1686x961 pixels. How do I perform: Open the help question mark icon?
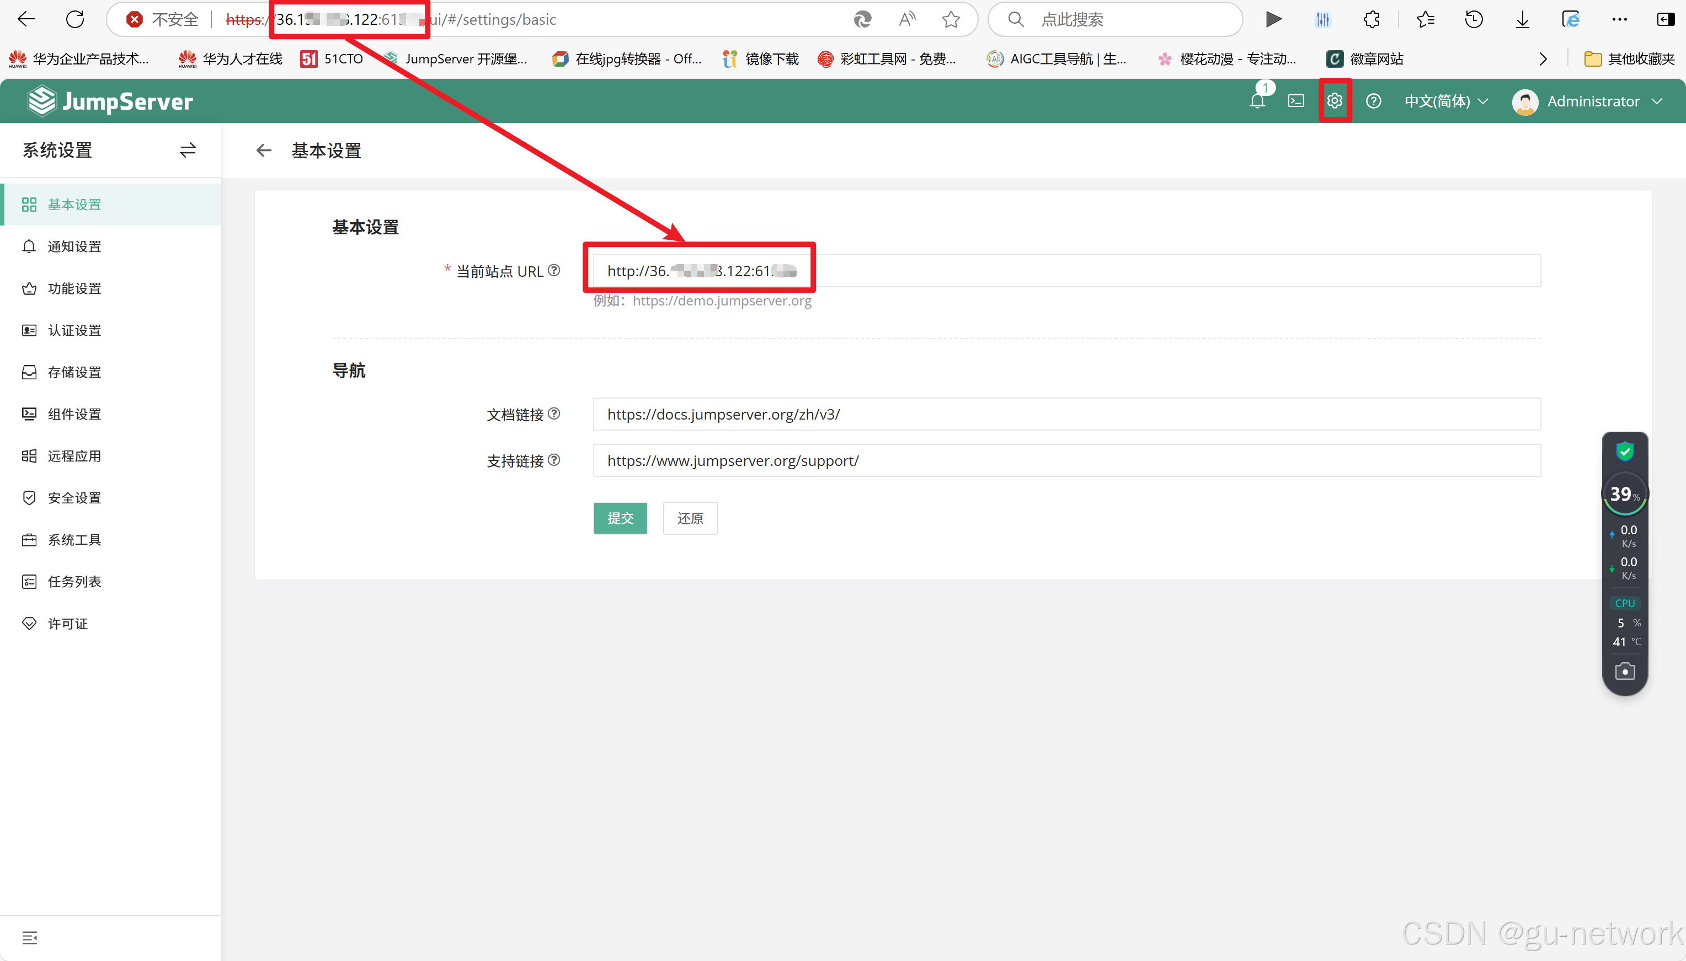[1374, 101]
